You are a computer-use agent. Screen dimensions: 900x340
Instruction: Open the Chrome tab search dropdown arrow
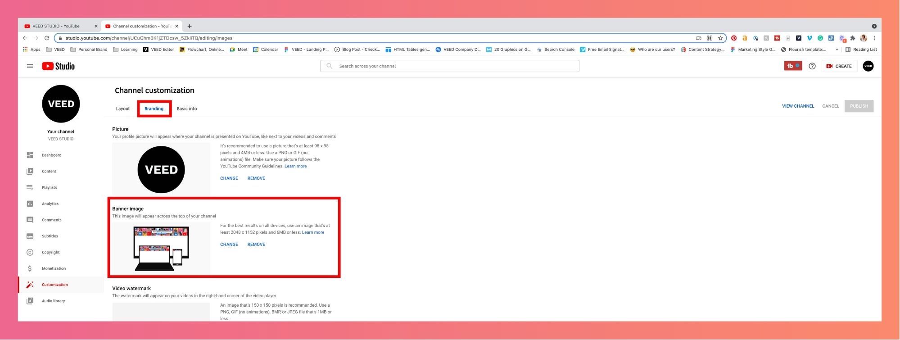click(x=874, y=26)
